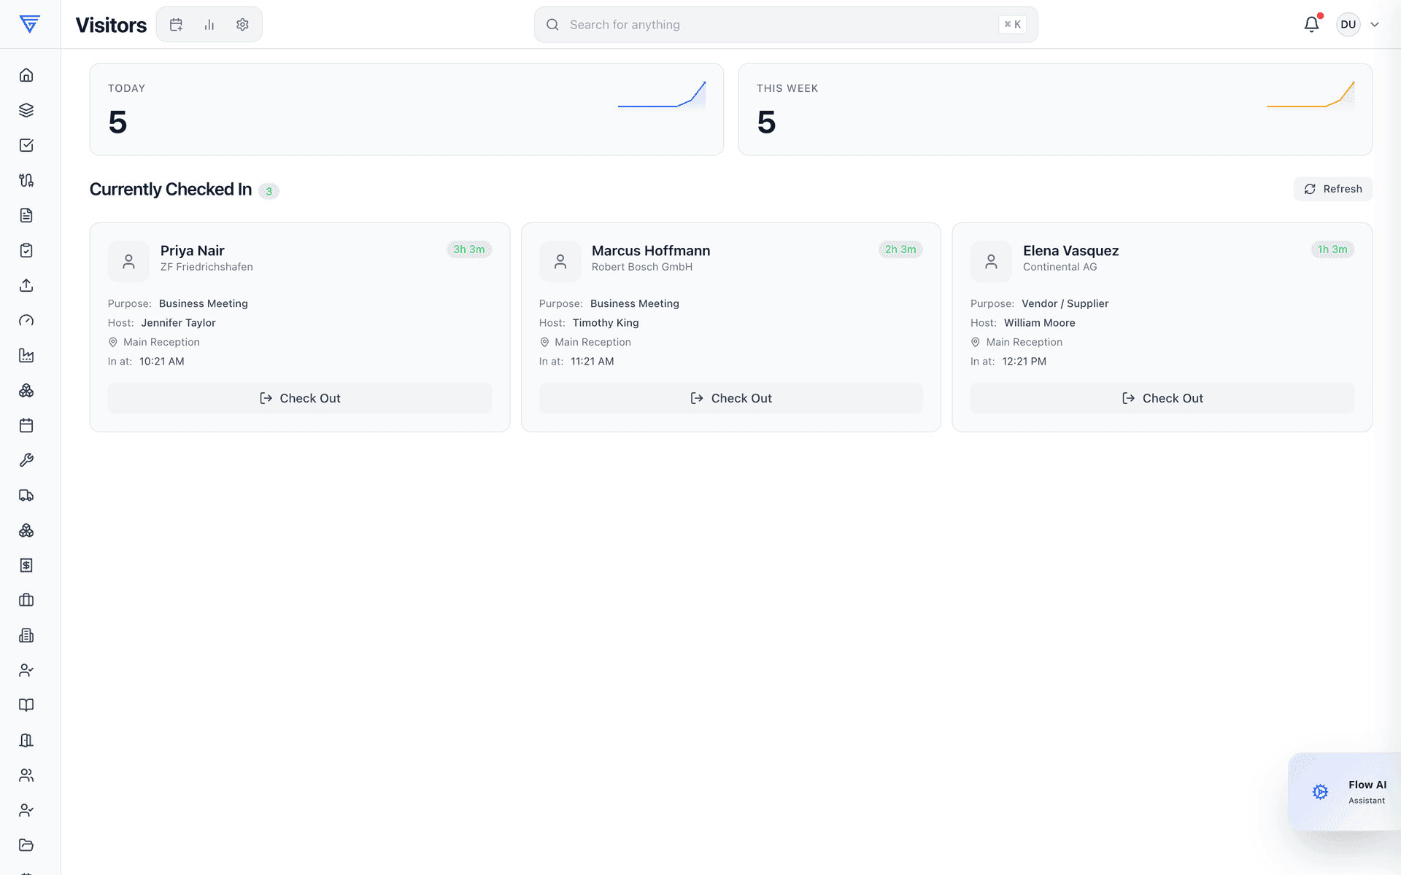This screenshot has height=875, width=1401.
Task: Open the bar chart analytics icon
Action: (x=209, y=25)
